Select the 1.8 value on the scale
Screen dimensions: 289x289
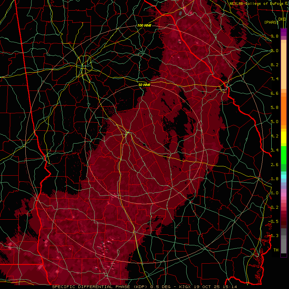pos(275,179)
